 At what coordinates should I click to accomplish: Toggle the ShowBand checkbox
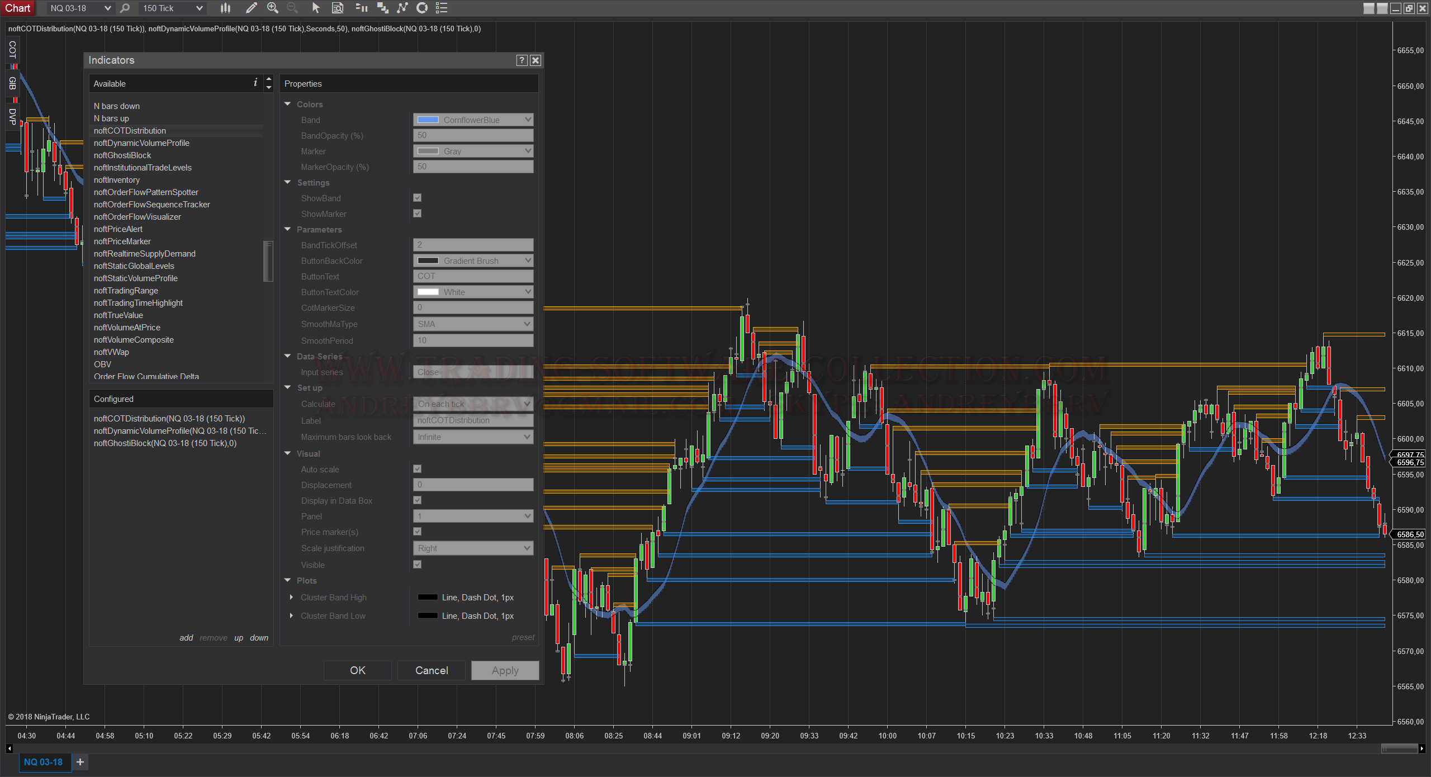point(417,198)
